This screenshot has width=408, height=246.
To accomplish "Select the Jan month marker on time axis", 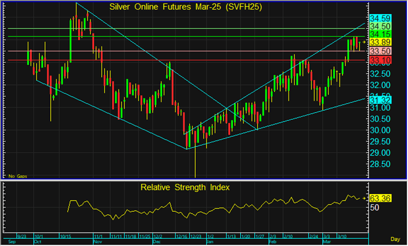I will pos(210,242).
